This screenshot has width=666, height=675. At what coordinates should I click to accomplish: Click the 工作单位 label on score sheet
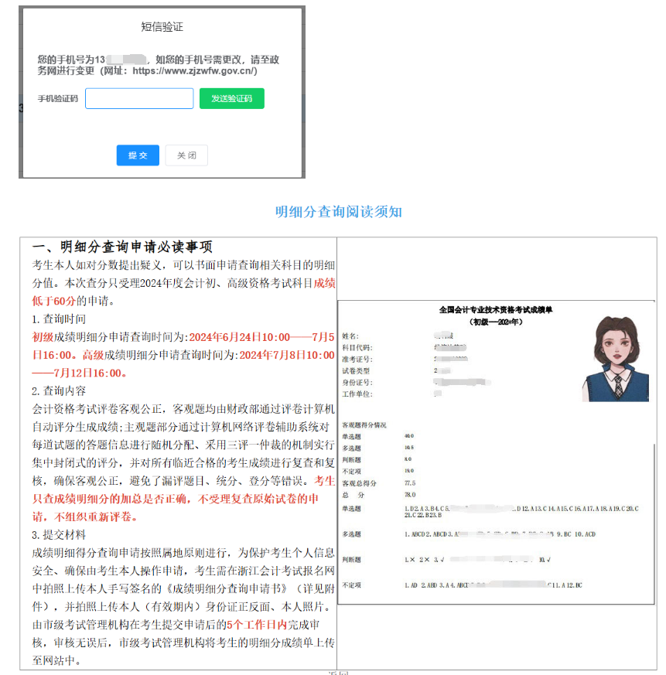[x=357, y=394]
